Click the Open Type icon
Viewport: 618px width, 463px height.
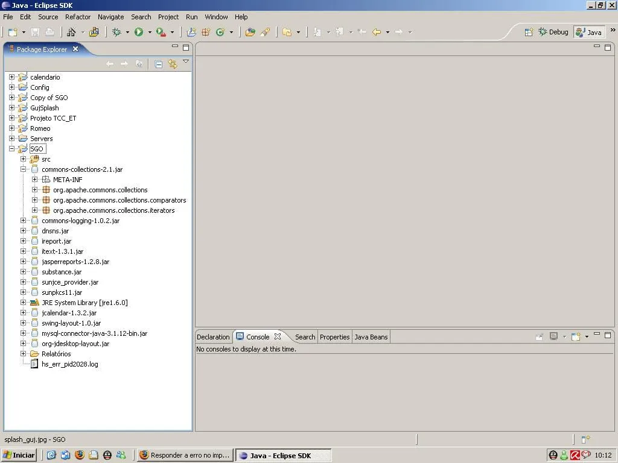point(250,32)
